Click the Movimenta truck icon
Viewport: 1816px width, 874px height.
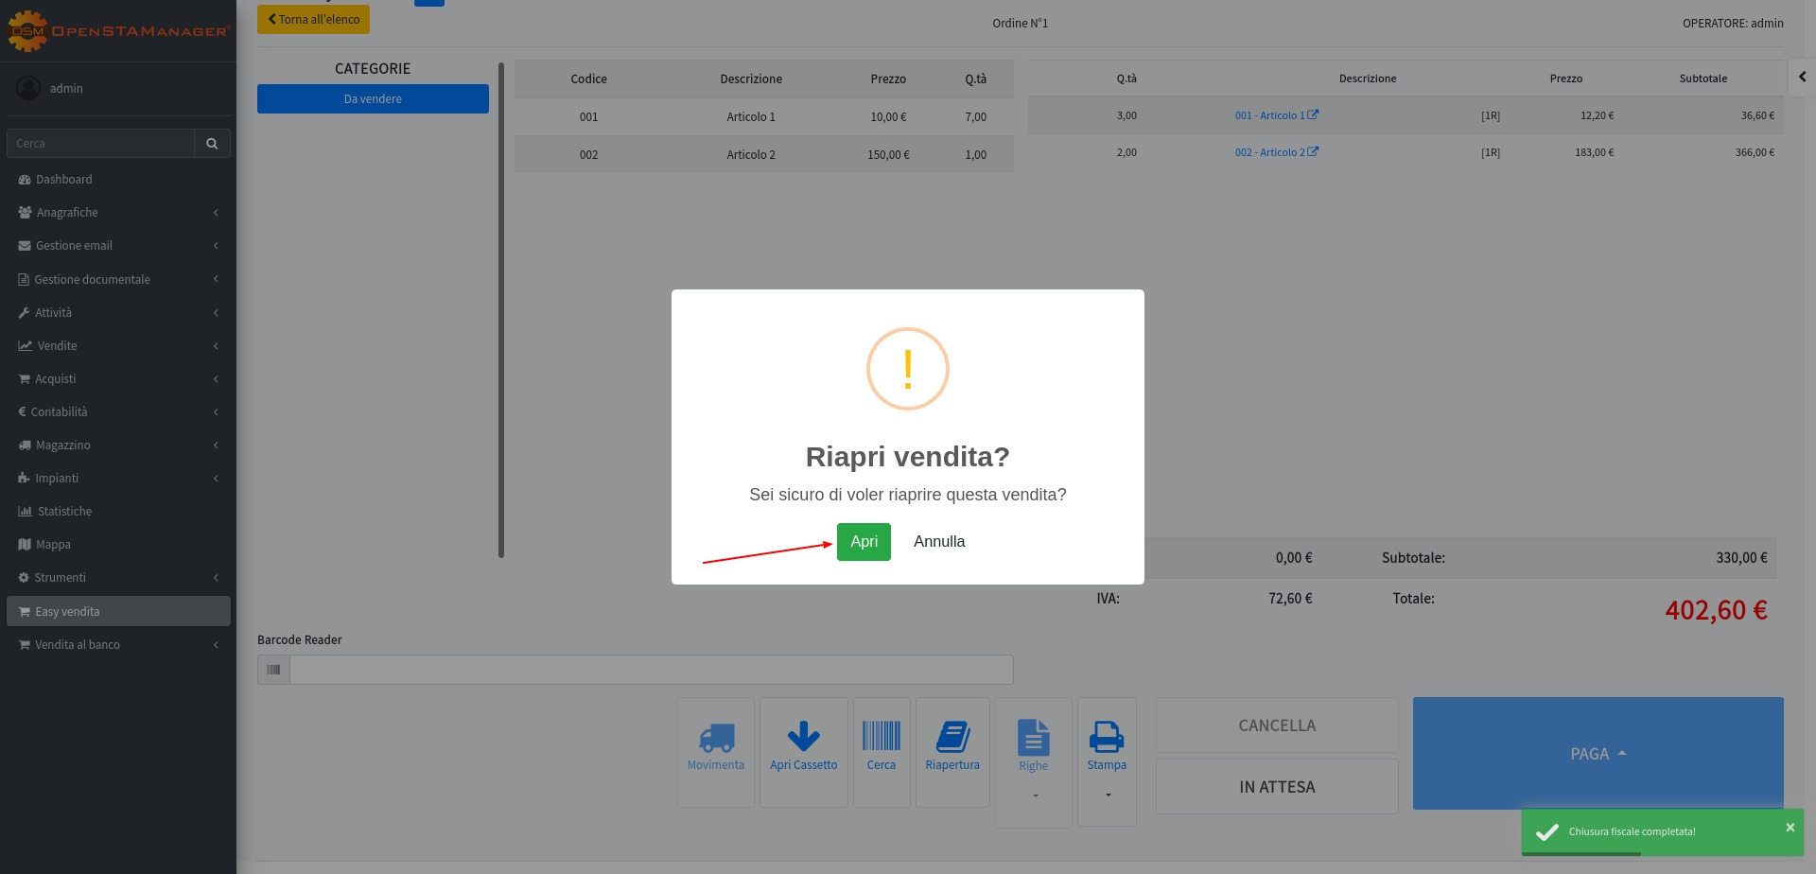click(716, 738)
